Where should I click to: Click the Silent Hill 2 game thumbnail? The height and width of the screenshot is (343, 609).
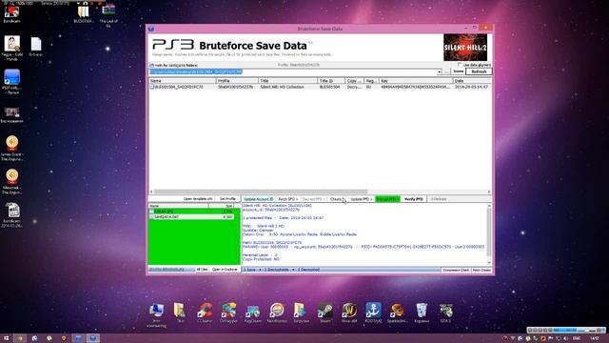465,47
